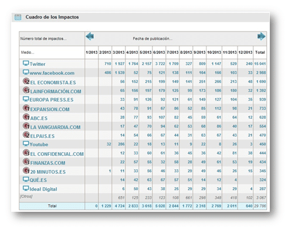The width and height of the screenshot is (295, 227).
Task: Open the EXPANSION.COM media link
Action: [50, 109]
